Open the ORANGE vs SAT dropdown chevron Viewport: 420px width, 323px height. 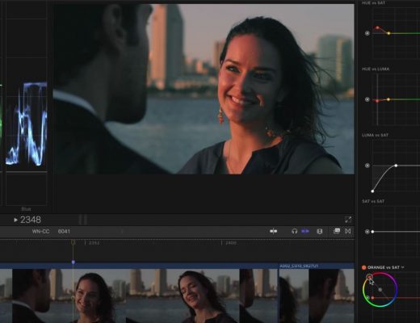[x=402, y=267]
